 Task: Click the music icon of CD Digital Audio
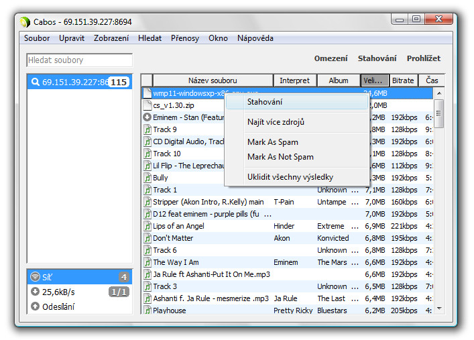coord(147,141)
